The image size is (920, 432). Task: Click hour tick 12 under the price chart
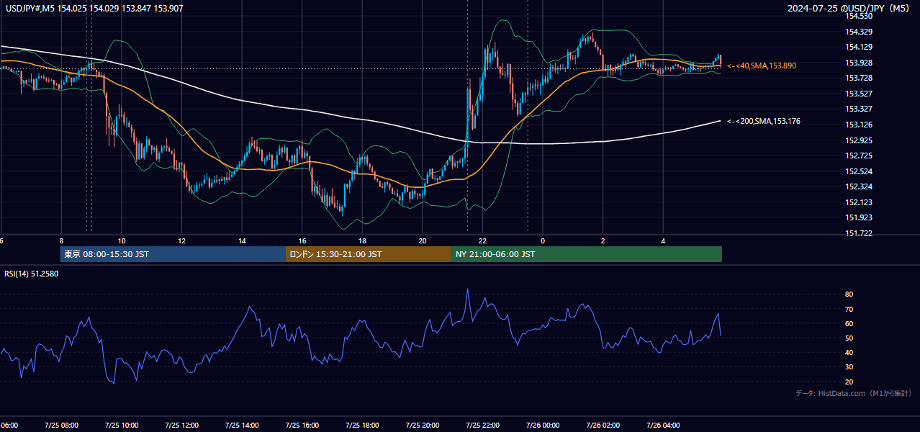[x=182, y=240]
